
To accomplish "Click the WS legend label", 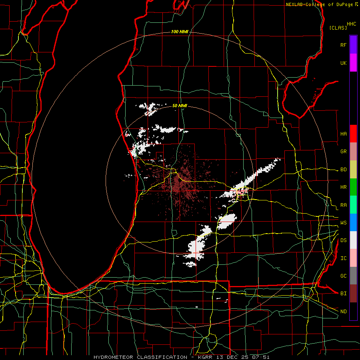I will click(x=343, y=222).
